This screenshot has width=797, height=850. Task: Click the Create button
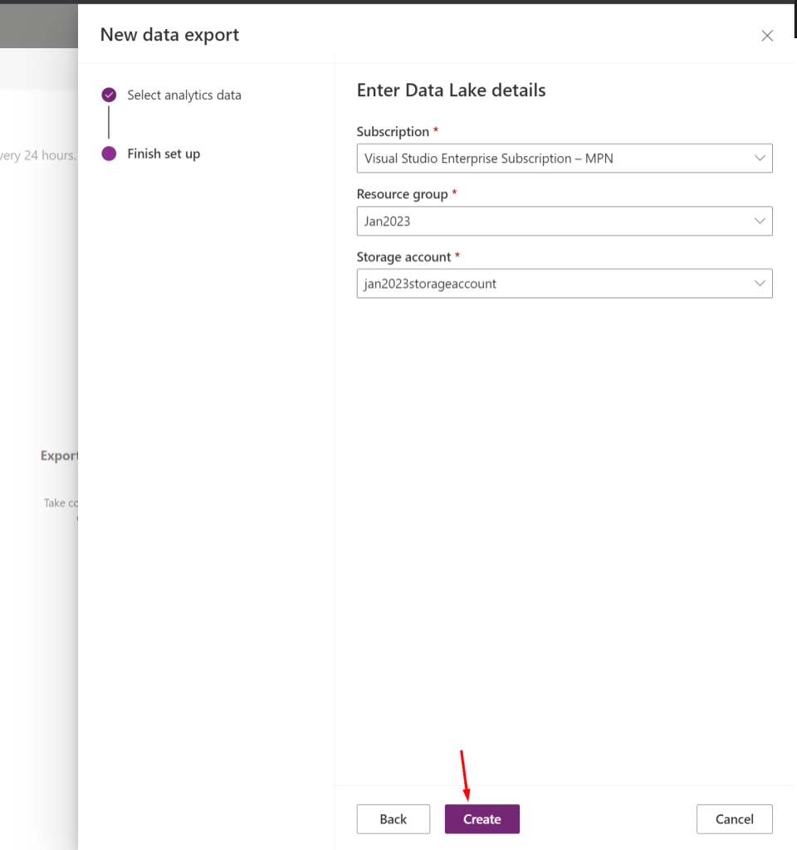[x=482, y=818]
